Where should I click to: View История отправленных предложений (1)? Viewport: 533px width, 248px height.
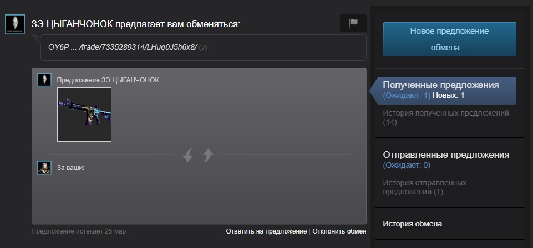pos(425,187)
